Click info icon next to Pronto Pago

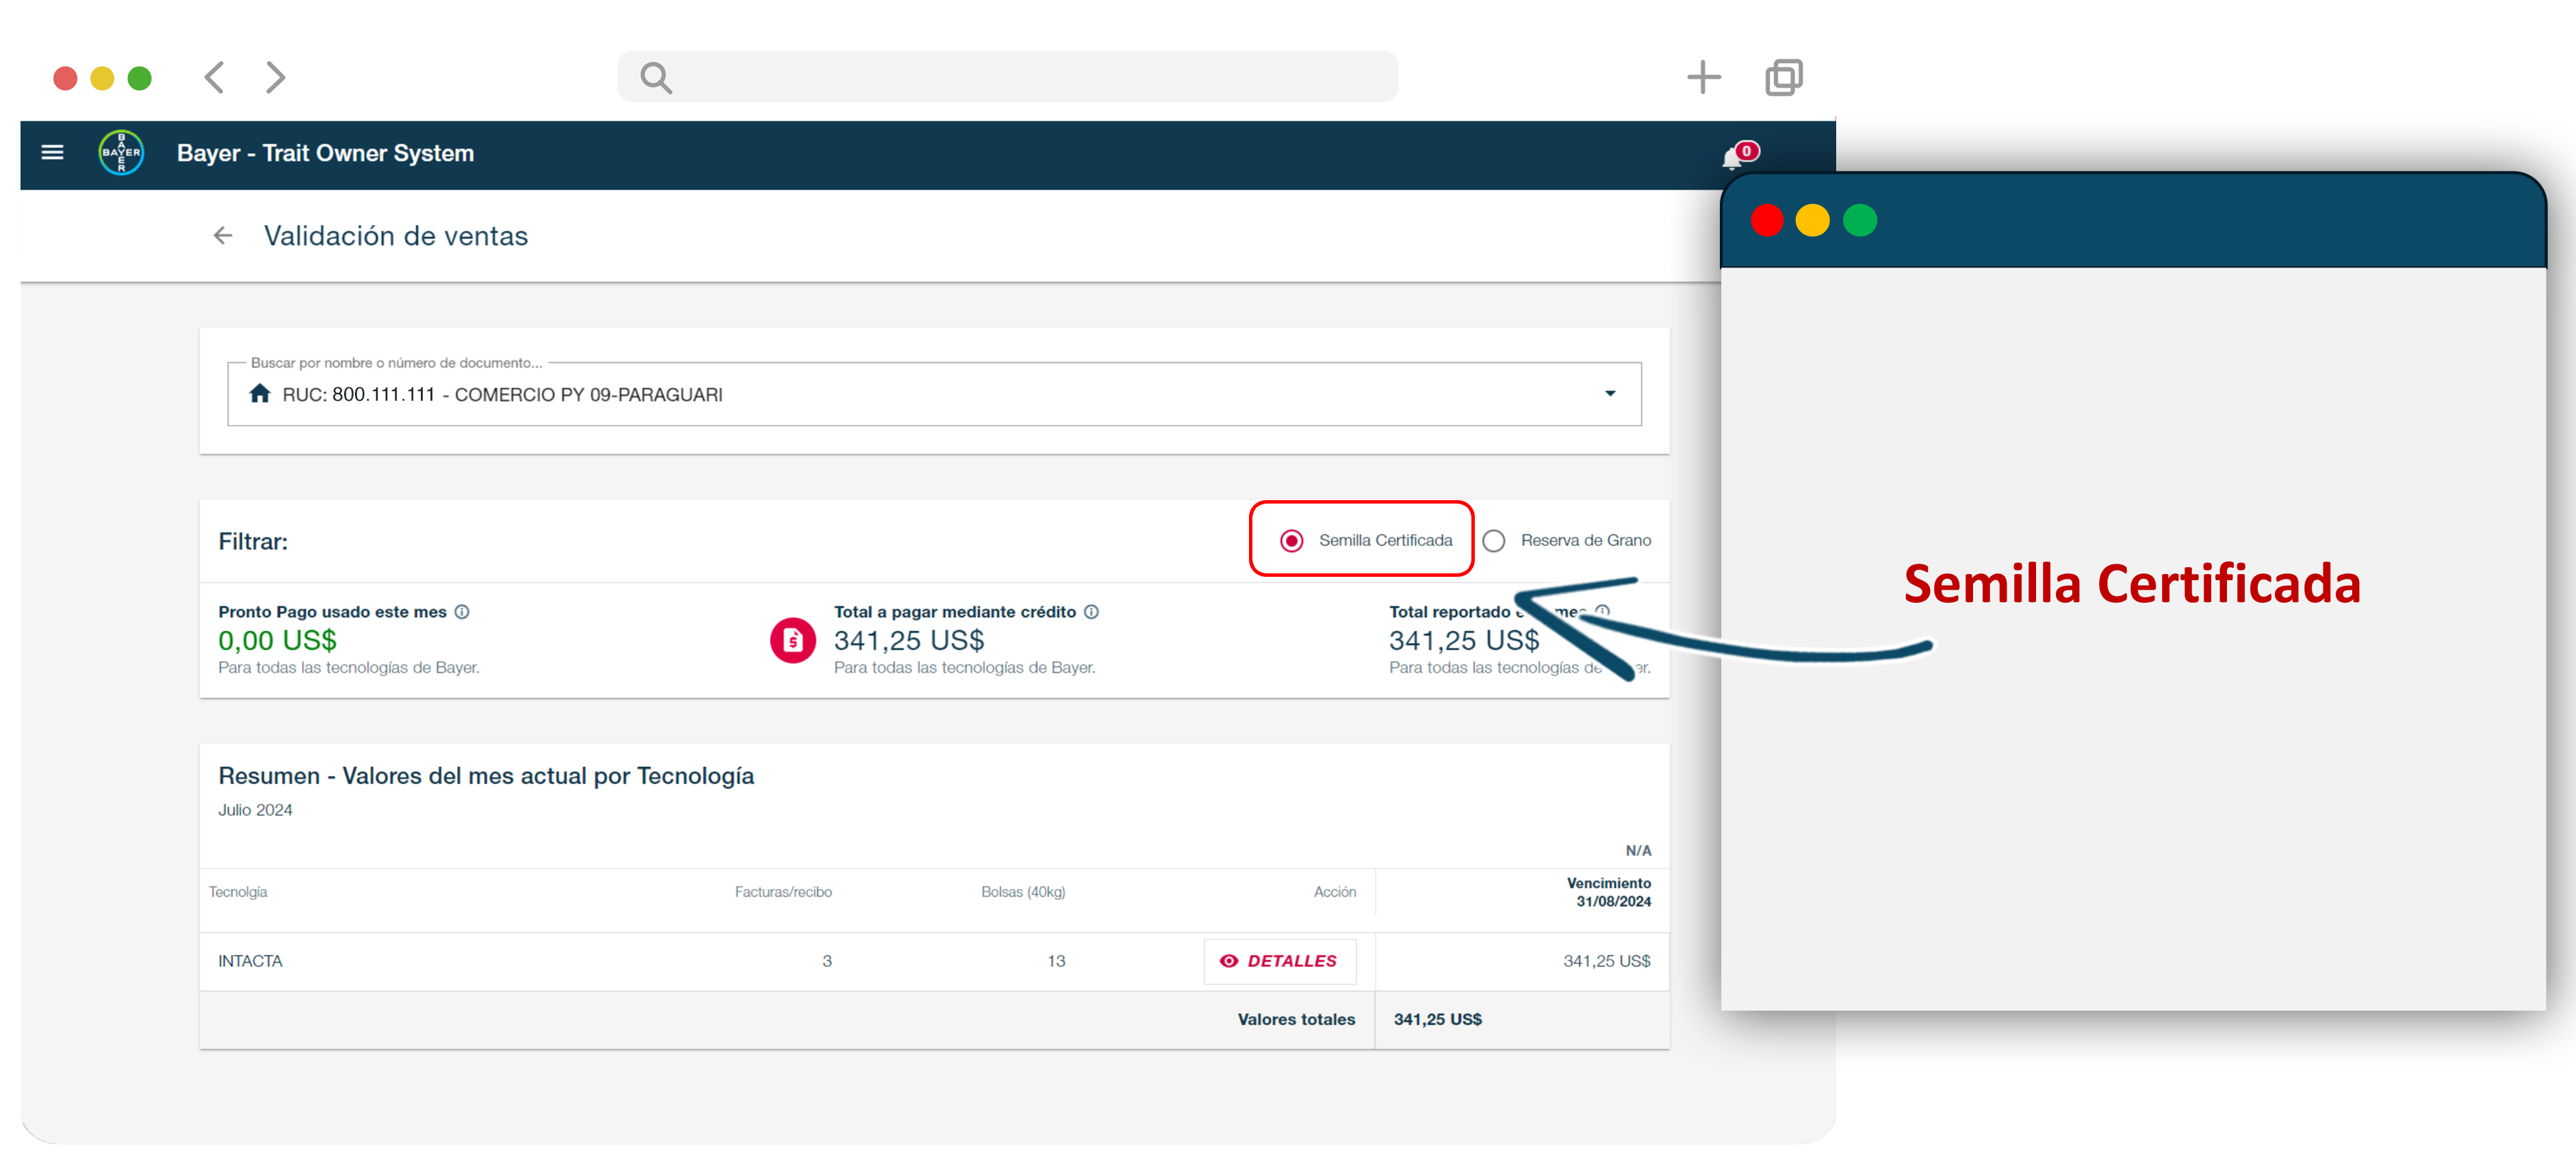(x=462, y=612)
